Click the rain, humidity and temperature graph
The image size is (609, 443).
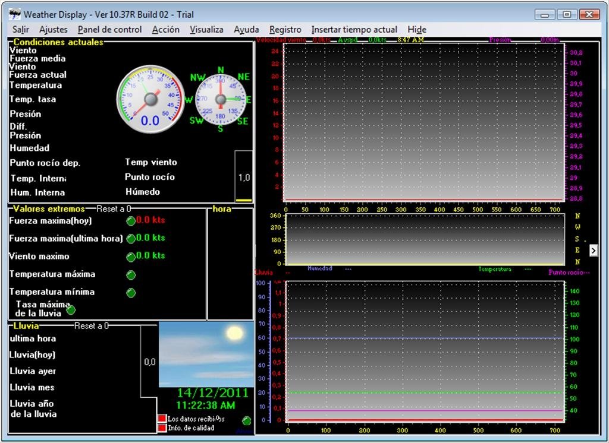click(424, 351)
